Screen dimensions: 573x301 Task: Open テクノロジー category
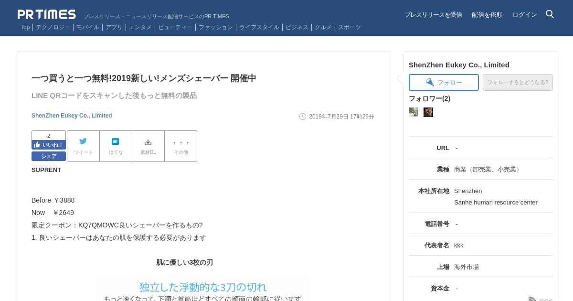[x=53, y=27]
